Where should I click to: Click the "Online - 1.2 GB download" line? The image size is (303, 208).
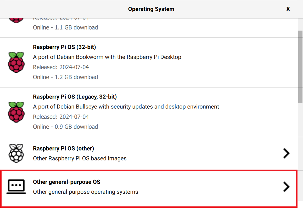[x=65, y=77]
